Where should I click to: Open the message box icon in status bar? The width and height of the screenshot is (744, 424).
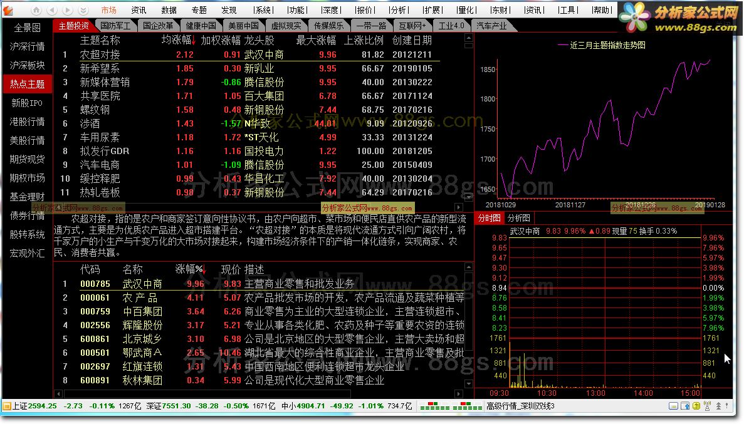coord(673,406)
